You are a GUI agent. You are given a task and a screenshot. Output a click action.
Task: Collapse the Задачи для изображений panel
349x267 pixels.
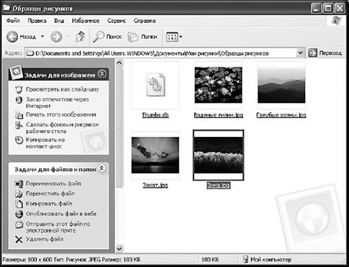[x=102, y=74]
